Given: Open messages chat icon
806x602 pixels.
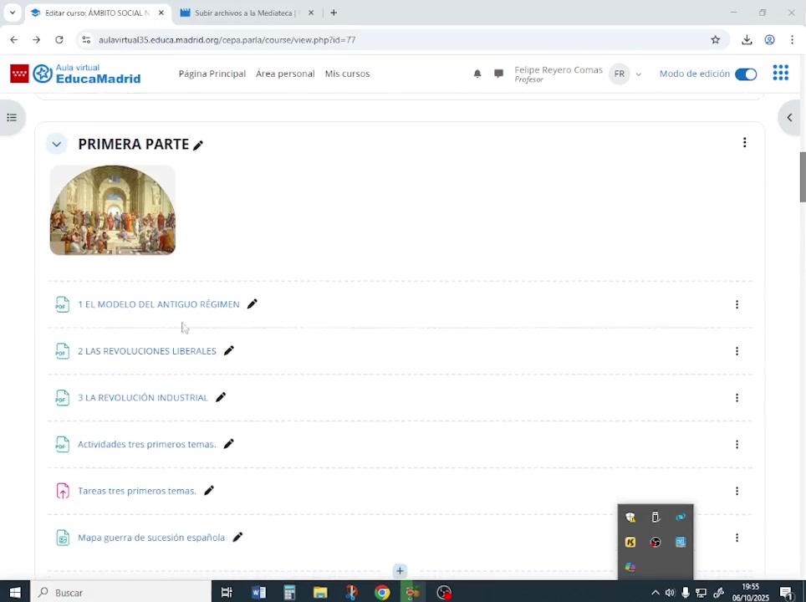Looking at the screenshot, I should click(x=498, y=74).
